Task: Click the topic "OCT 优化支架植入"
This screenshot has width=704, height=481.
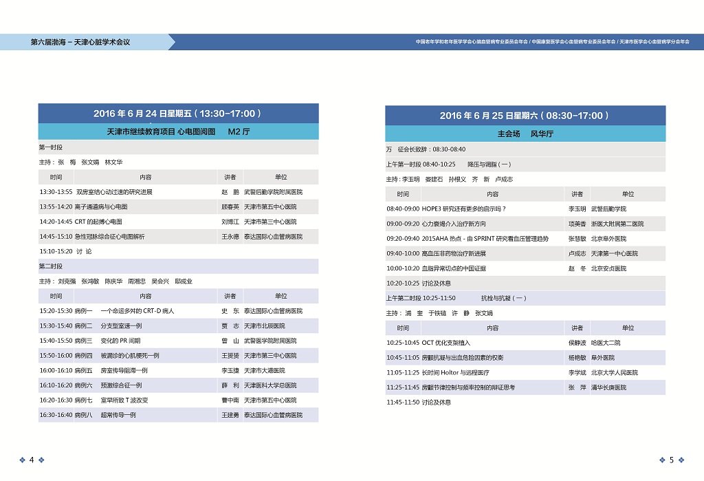Action: tap(446, 343)
